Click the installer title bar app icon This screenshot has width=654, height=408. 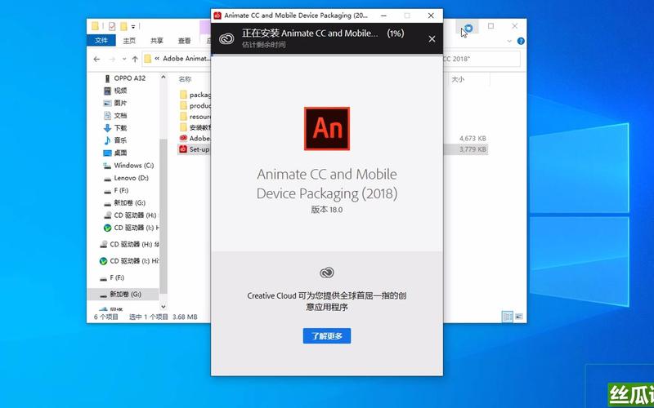(217, 16)
